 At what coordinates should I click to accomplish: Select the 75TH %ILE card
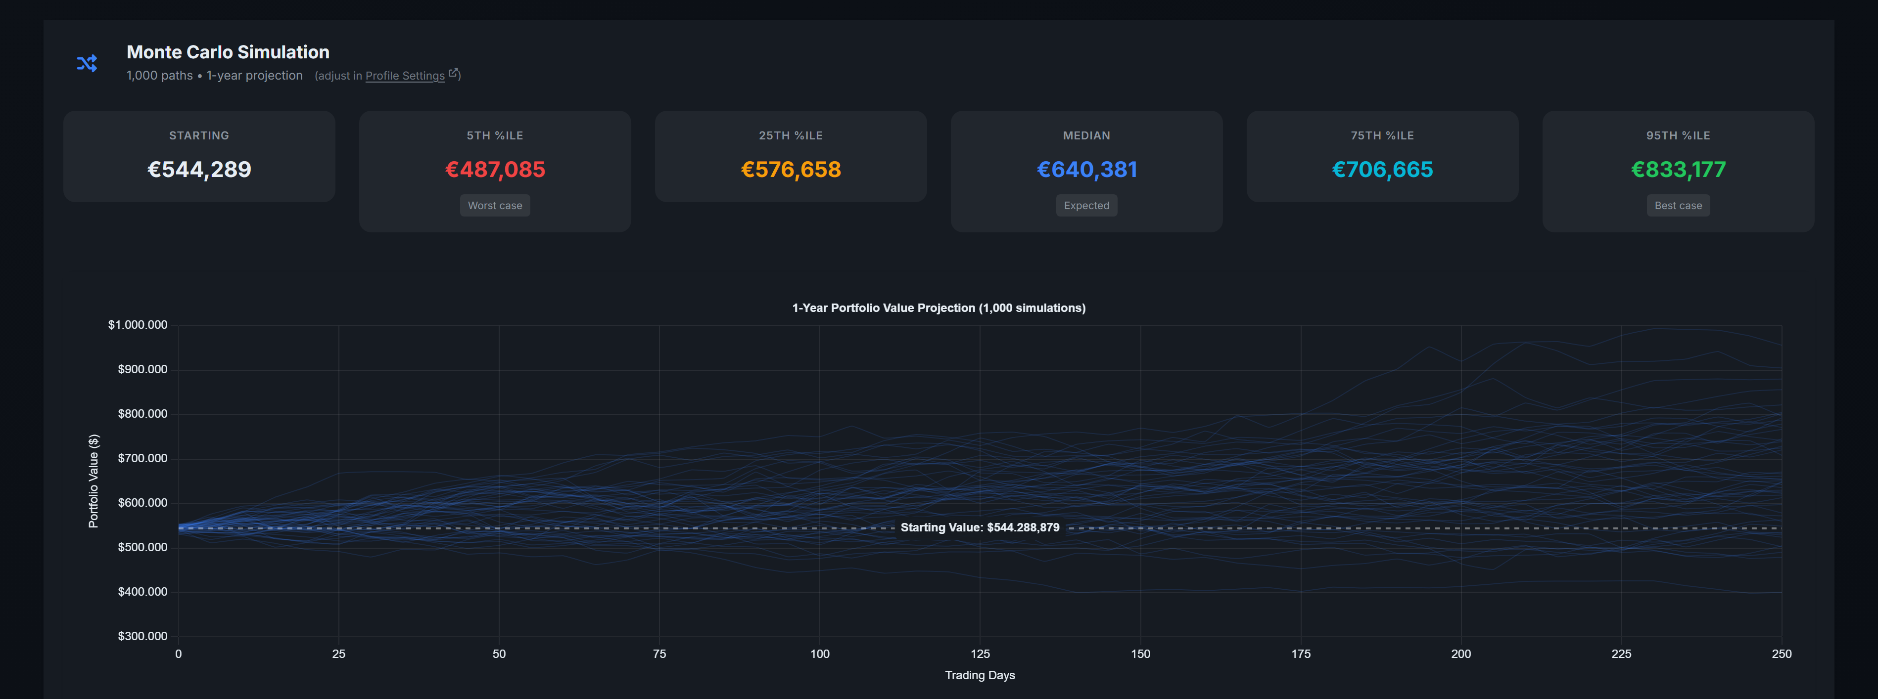tap(1382, 156)
